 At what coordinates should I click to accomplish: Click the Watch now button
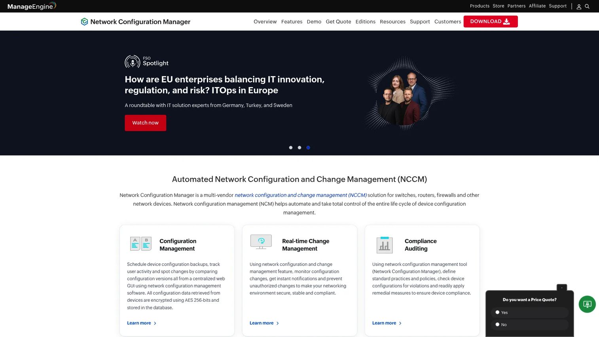pyautogui.click(x=146, y=123)
